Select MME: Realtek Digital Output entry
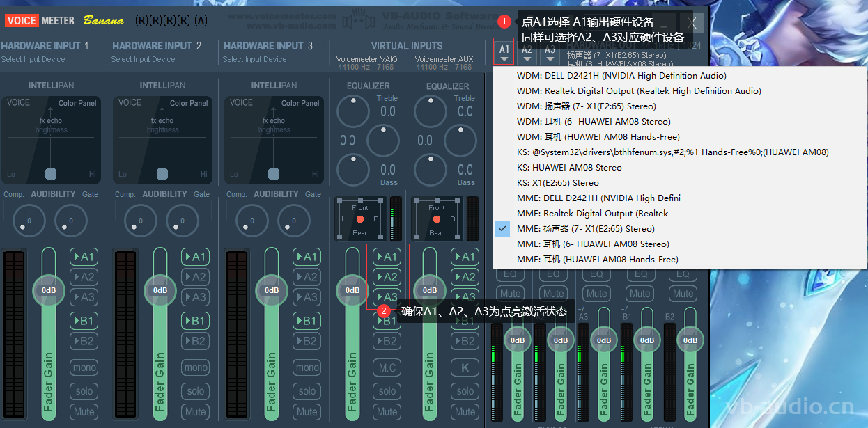The image size is (868, 428). coord(592,214)
